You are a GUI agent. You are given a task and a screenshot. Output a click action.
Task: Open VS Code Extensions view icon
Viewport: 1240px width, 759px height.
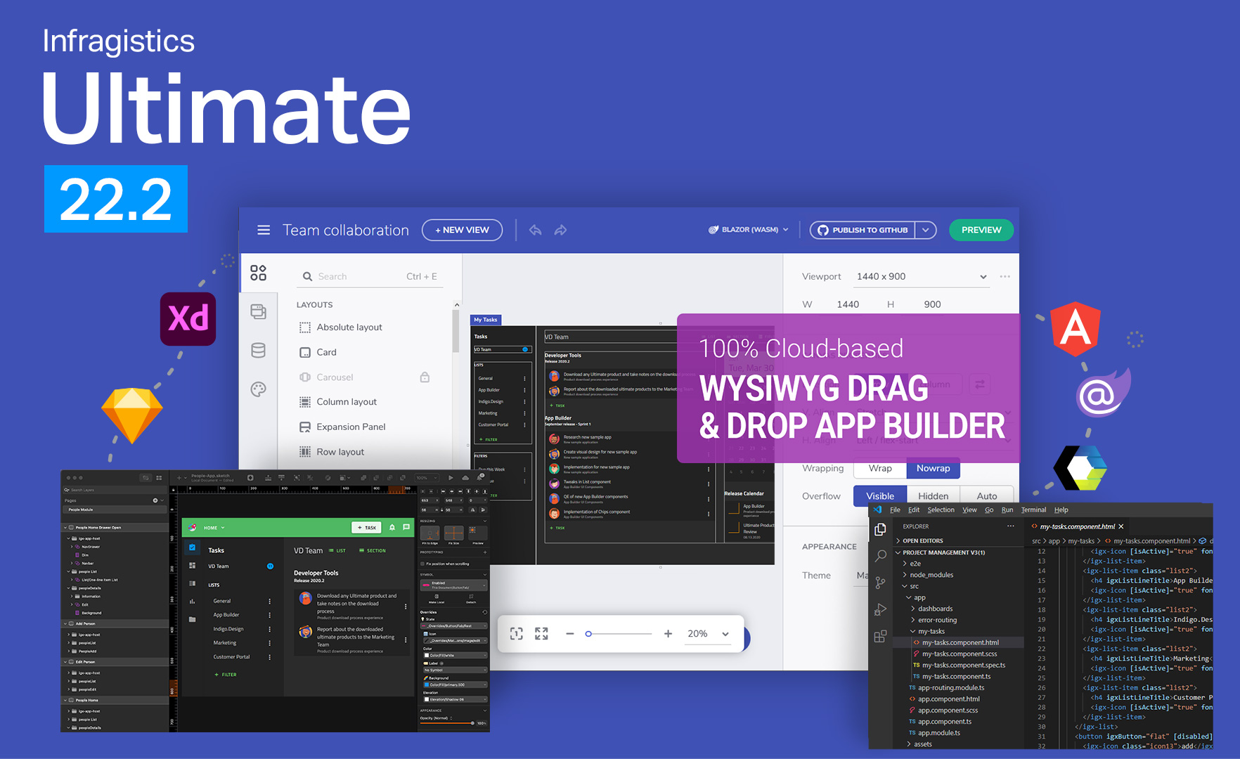880,637
